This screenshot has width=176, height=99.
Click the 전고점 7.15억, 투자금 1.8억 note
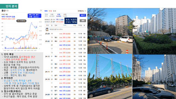pyautogui.click(x=18, y=81)
